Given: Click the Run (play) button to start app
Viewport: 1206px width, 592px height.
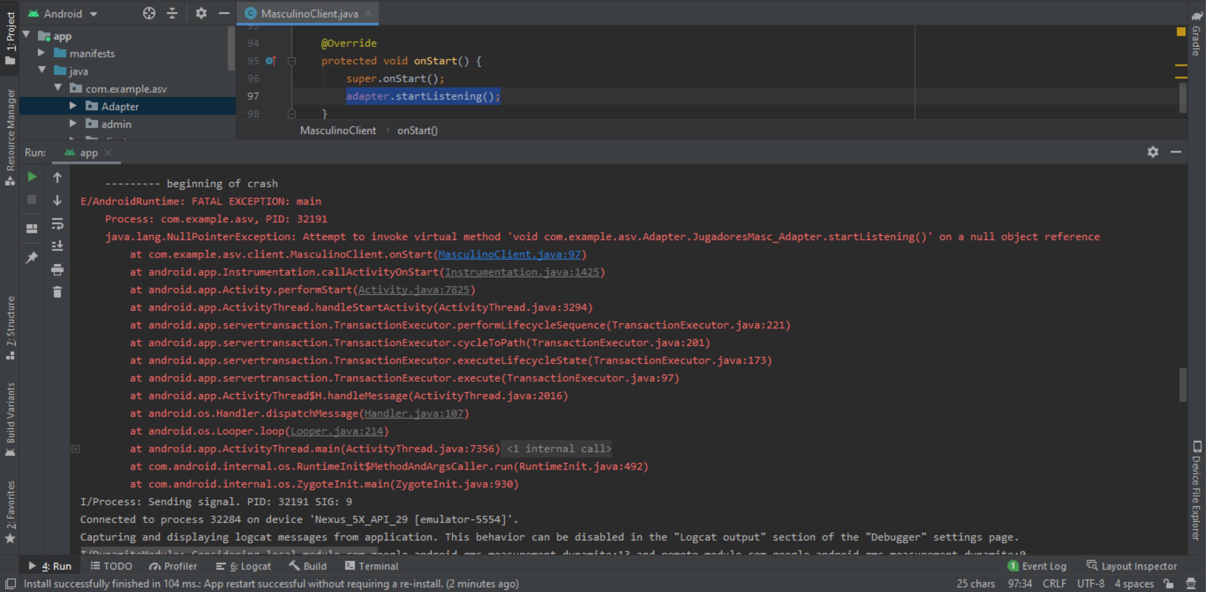Looking at the screenshot, I should tap(32, 178).
